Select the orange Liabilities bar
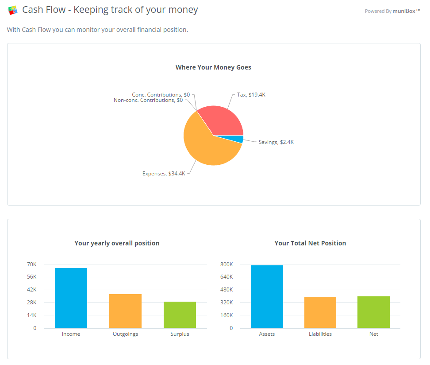430x365 pixels. [320, 312]
